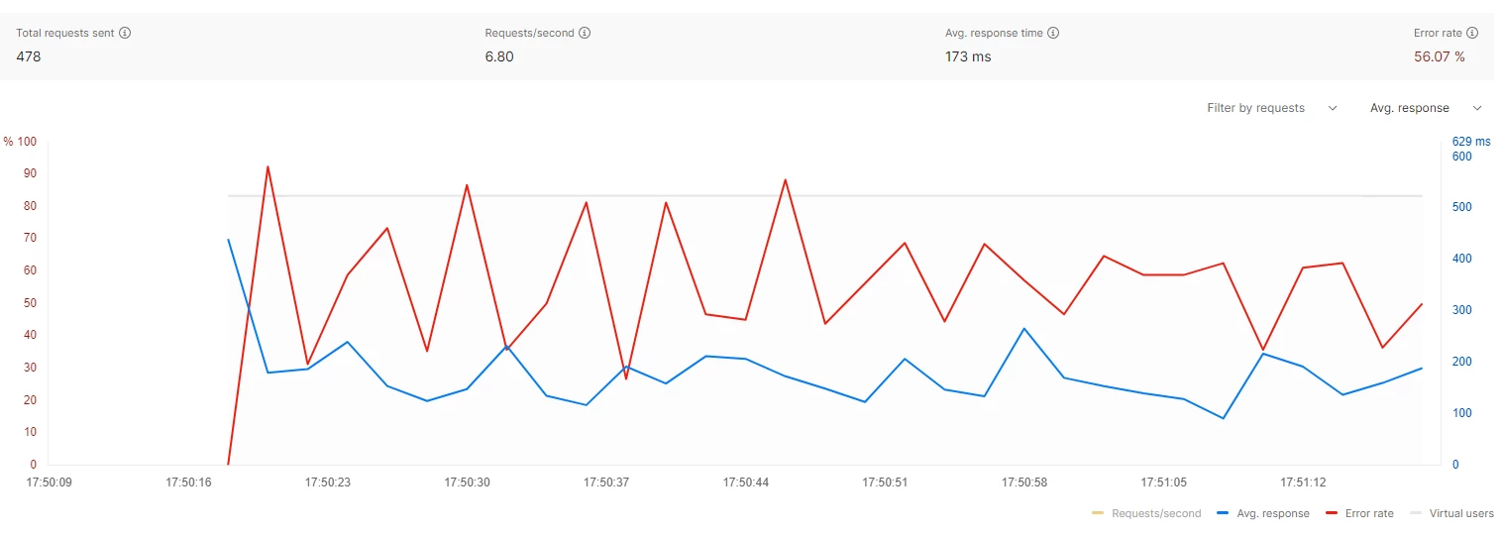1502x535 pixels.
Task: Click the blue Avg. response legend swatch
Action: (1224, 513)
